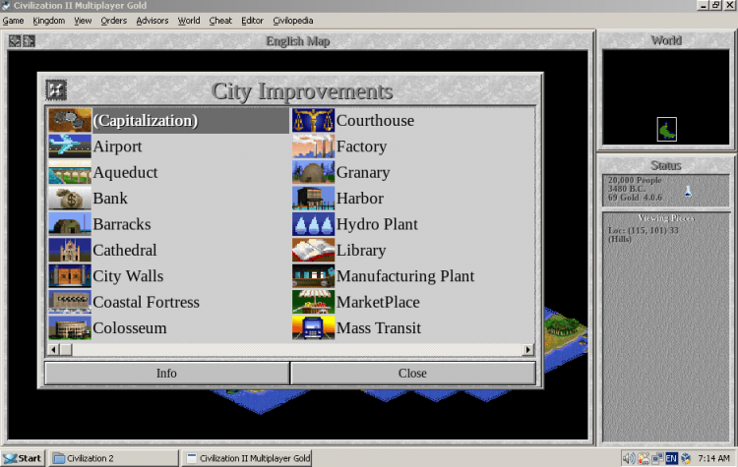Choose the Library open book icon

313,250
